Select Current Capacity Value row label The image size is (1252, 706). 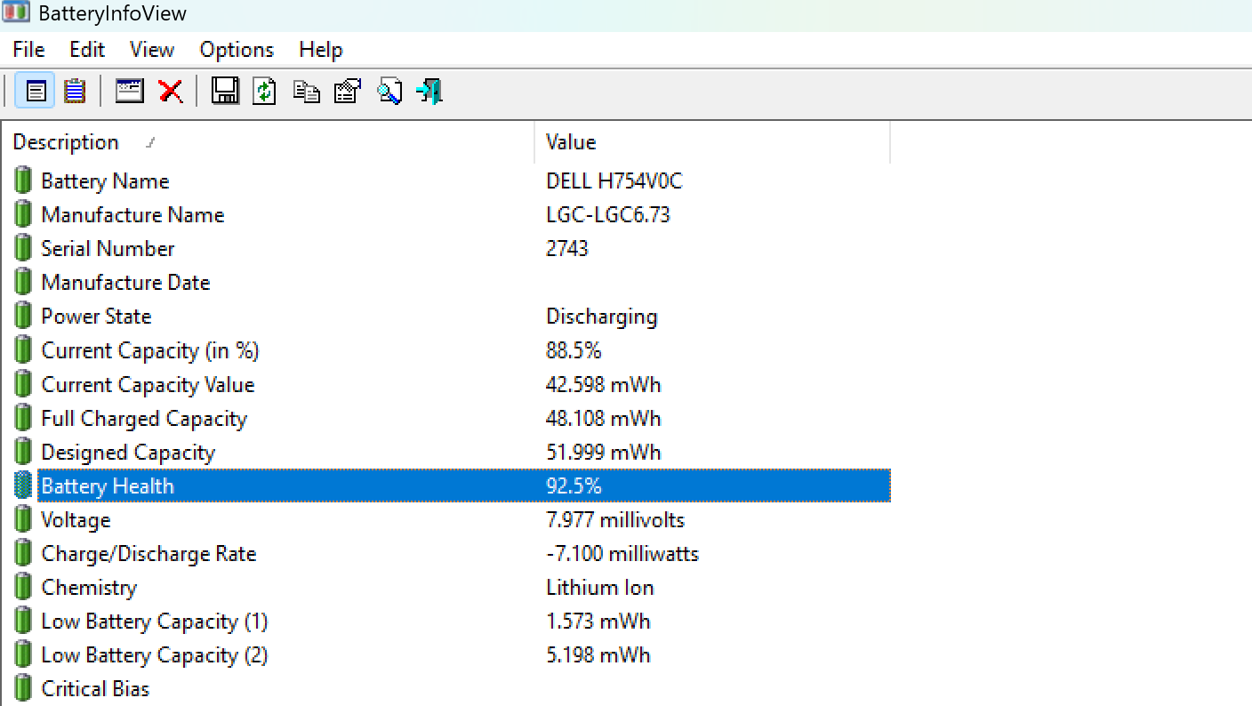click(x=148, y=384)
